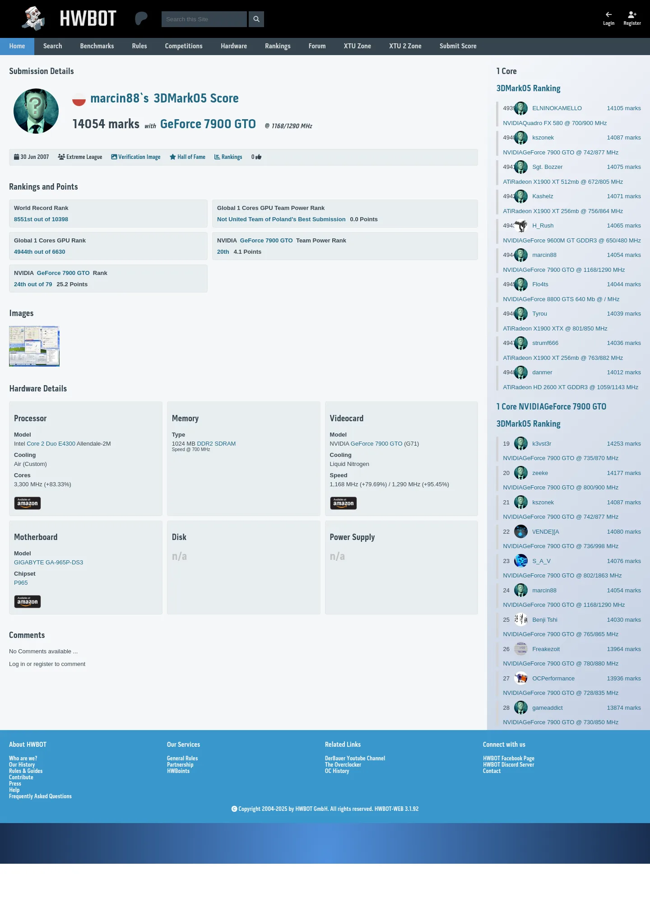Open the 1 Core NVIDIAGeForce 7900 GTO heading
Viewport: 650px width, 903px height.
(551, 406)
